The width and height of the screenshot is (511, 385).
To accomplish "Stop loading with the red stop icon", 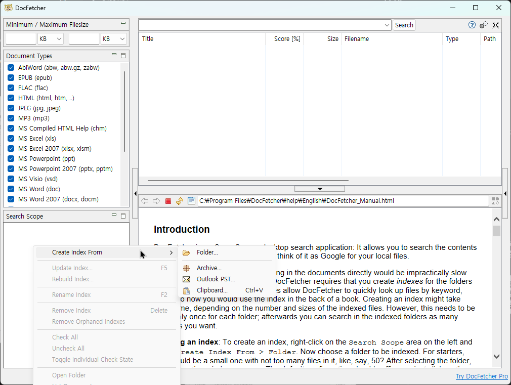I will pyautogui.click(x=168, y=201).
